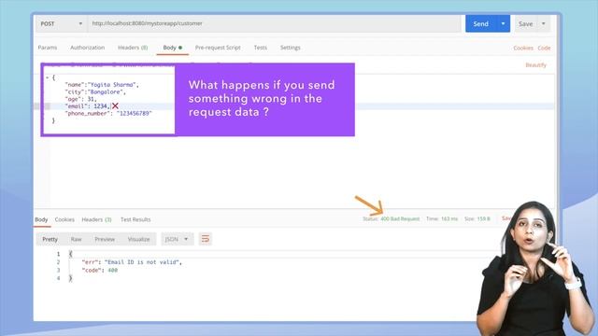
Task: Click the "name":"Yogita Sharma" line
Action: tap(102, 85)
